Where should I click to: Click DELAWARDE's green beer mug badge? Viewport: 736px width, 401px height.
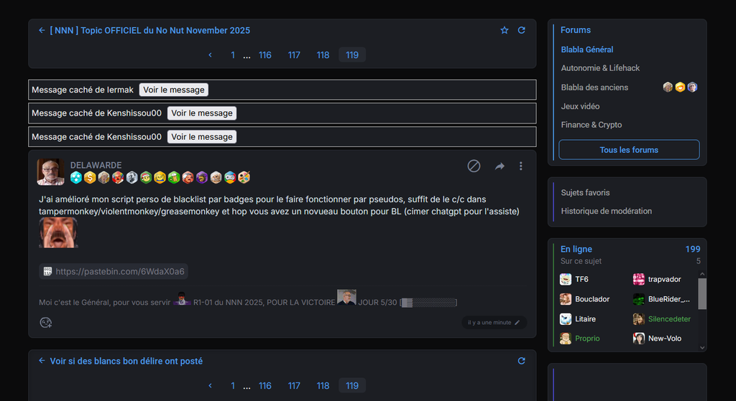click(x=174, y=177)
